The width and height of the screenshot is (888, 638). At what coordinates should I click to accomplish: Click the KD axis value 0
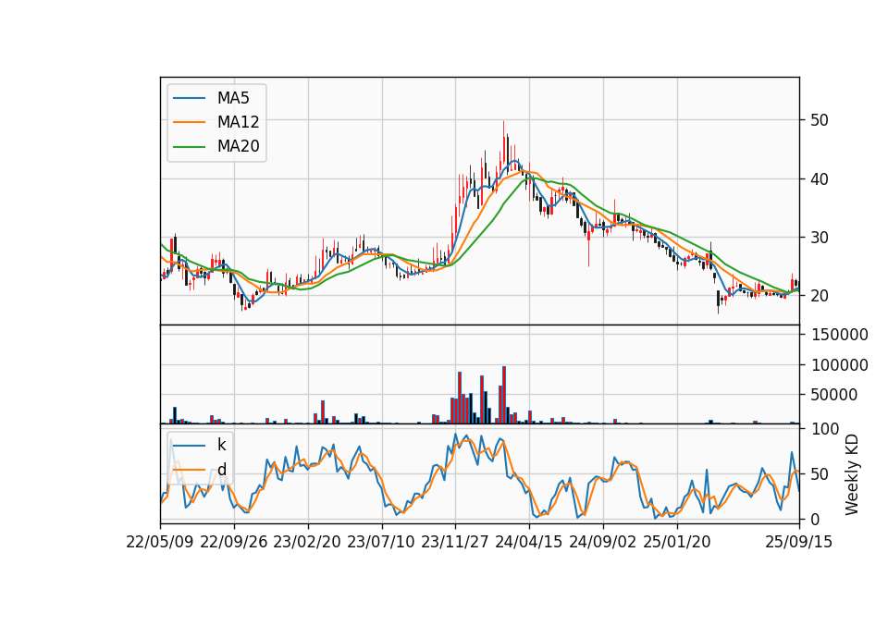pyautogui.click(x=815, y=519)
